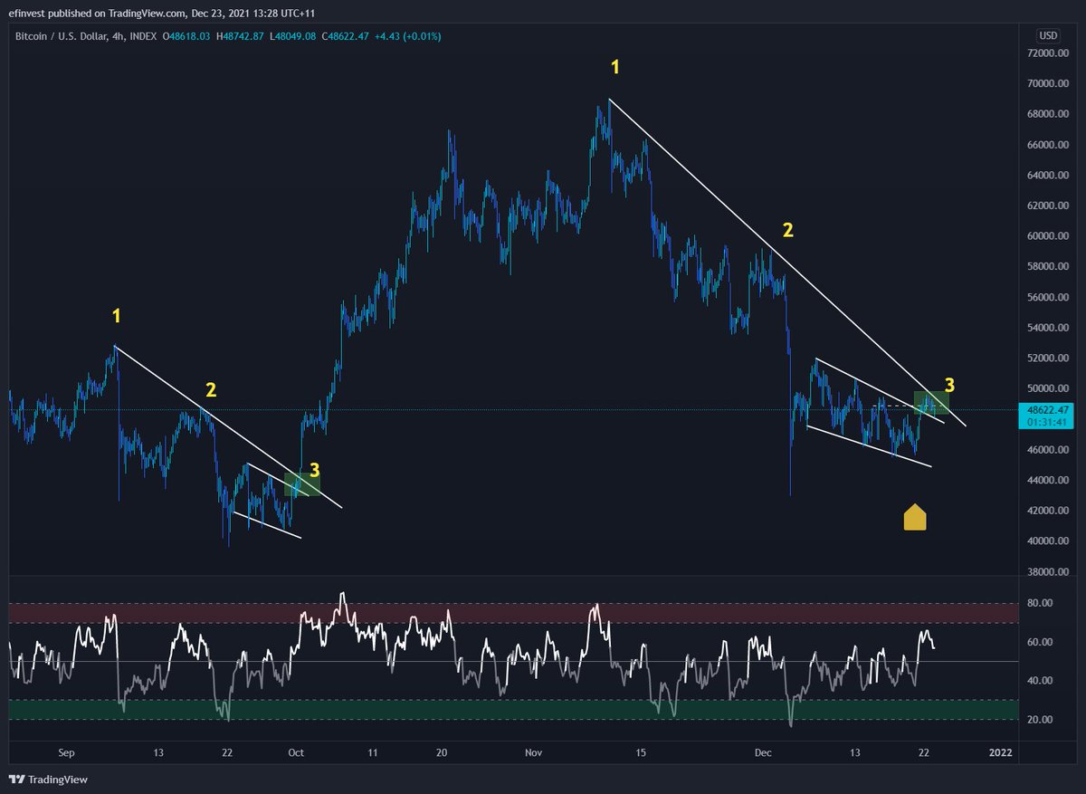The height and width of the screenshot is (794, 1086).
Task: Click the 15 date label on time axis
Action: (x=643, y=752)
